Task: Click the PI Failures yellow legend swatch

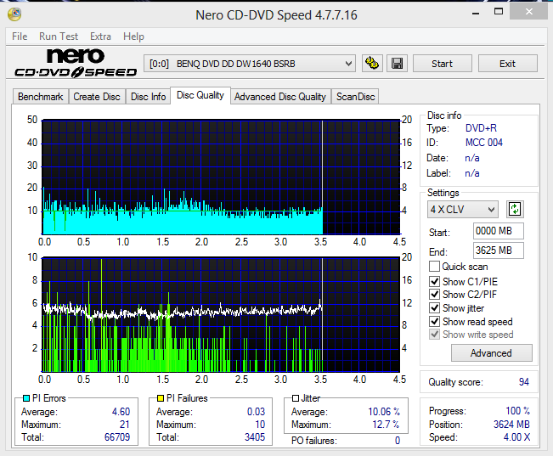Action: point(161,398)
